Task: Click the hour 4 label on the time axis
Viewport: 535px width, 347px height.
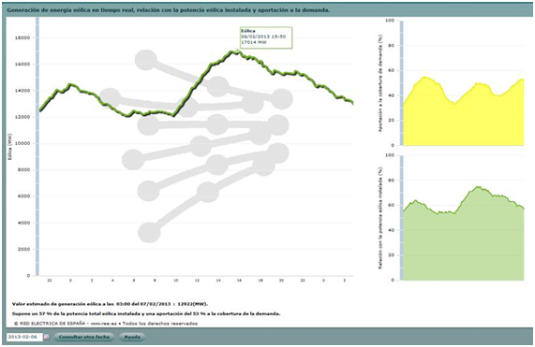Action: coord(112,281)
